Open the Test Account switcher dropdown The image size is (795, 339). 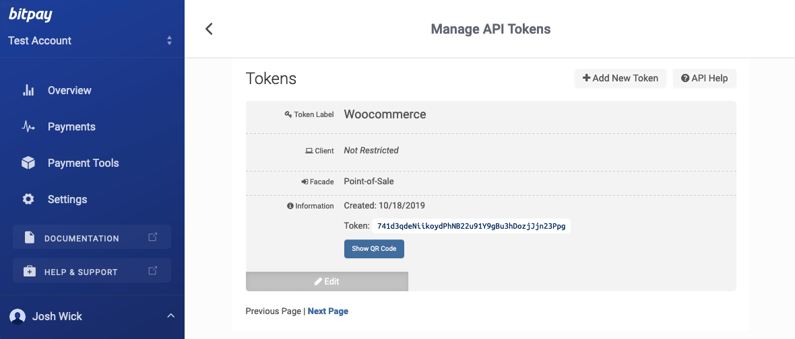tap(169, 41)
